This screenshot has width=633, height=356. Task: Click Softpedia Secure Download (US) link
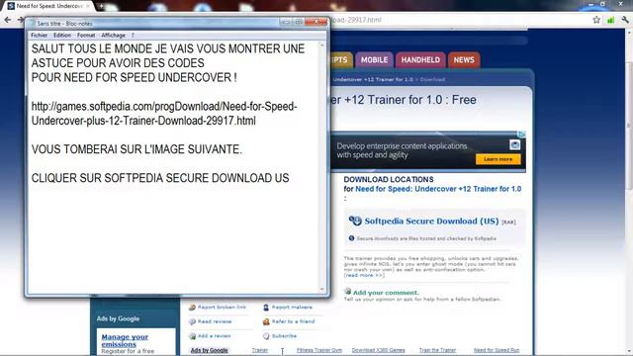click(431, 221)
